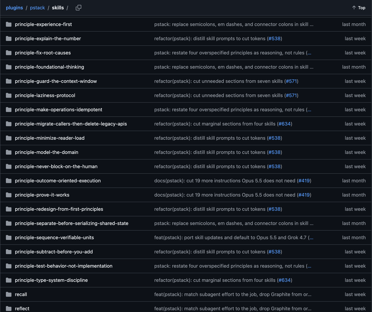Image resolution: width=372 pixels, height=312 pixels.
Task: Open the reflect row's commit message
Action: point(233,309)
